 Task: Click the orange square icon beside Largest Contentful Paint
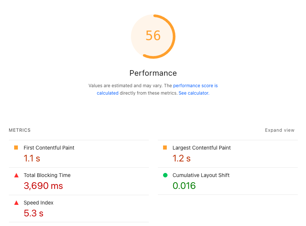point(165,148)
